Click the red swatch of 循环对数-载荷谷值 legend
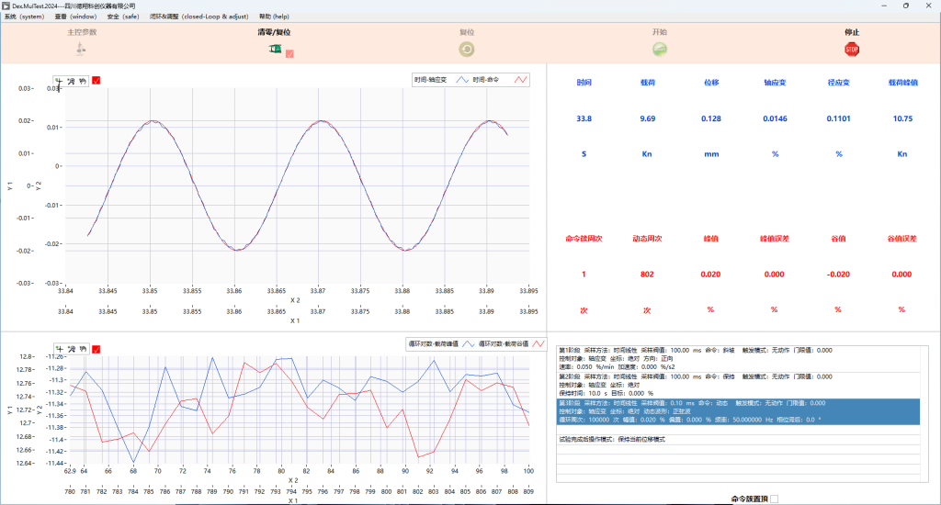 [x=540, y=343]
